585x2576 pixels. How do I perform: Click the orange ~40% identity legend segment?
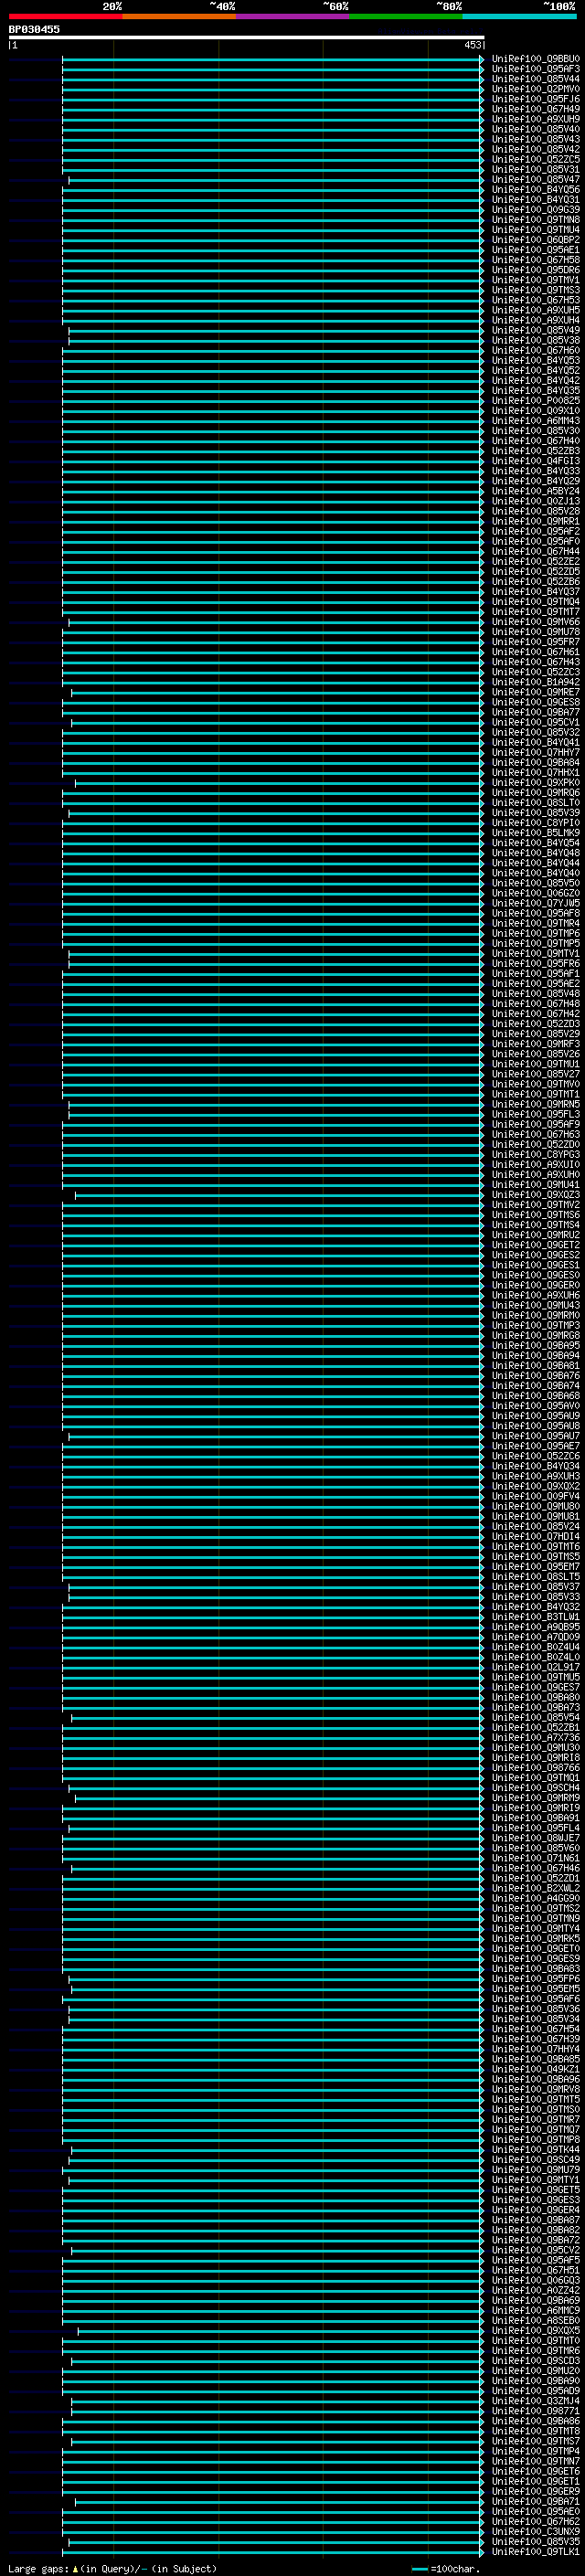pos(179,16)
